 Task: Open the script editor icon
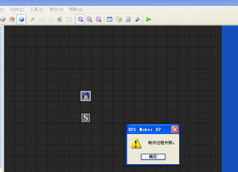coord(128,19)
